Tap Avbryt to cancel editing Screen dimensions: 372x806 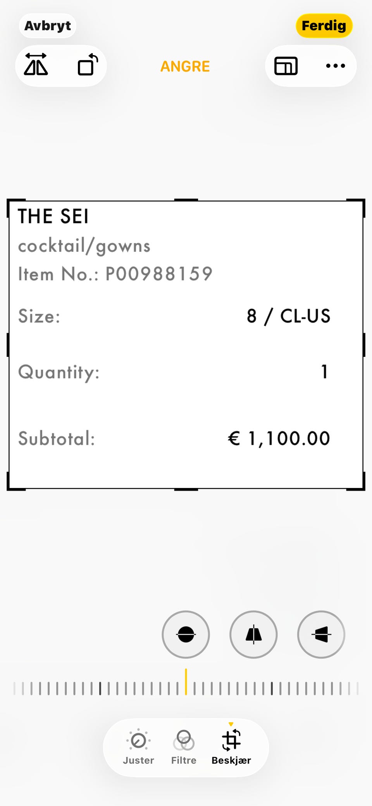48,26
